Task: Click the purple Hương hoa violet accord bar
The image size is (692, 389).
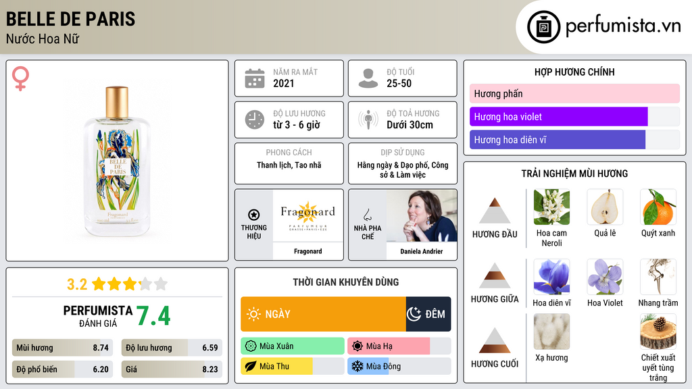Action: coord(574,116)
